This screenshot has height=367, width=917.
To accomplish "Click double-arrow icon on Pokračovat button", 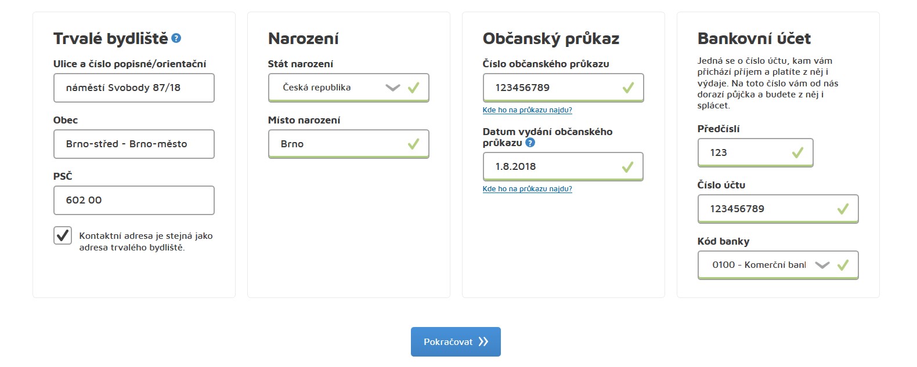I will pyautogui.click(x=483, y=342).
